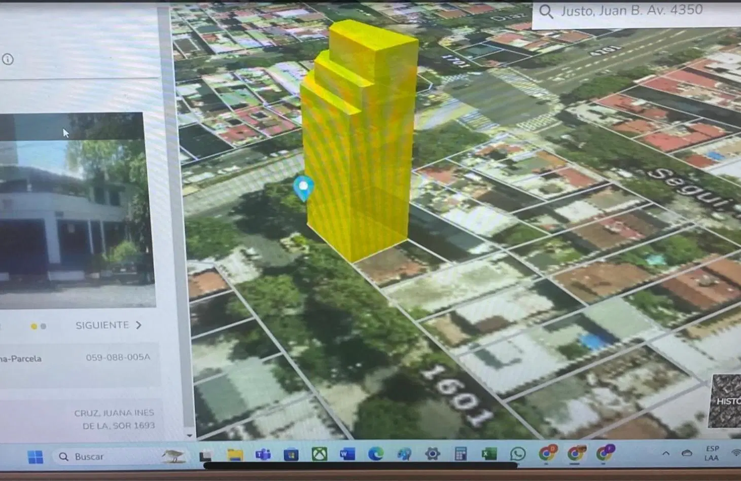Click the address CRUZ, JUANA INES text
Screen dimensions: 741x481
click(114, 419)
